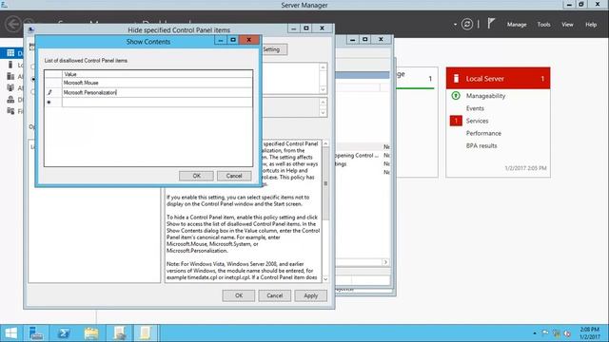
Task: Click the Server Manager refresh icon
Action: (x=467, y=24)
